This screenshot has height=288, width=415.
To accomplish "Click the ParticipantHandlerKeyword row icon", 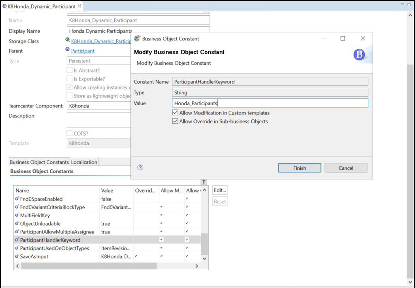I will pyautogui.click(x=17, y=240).
